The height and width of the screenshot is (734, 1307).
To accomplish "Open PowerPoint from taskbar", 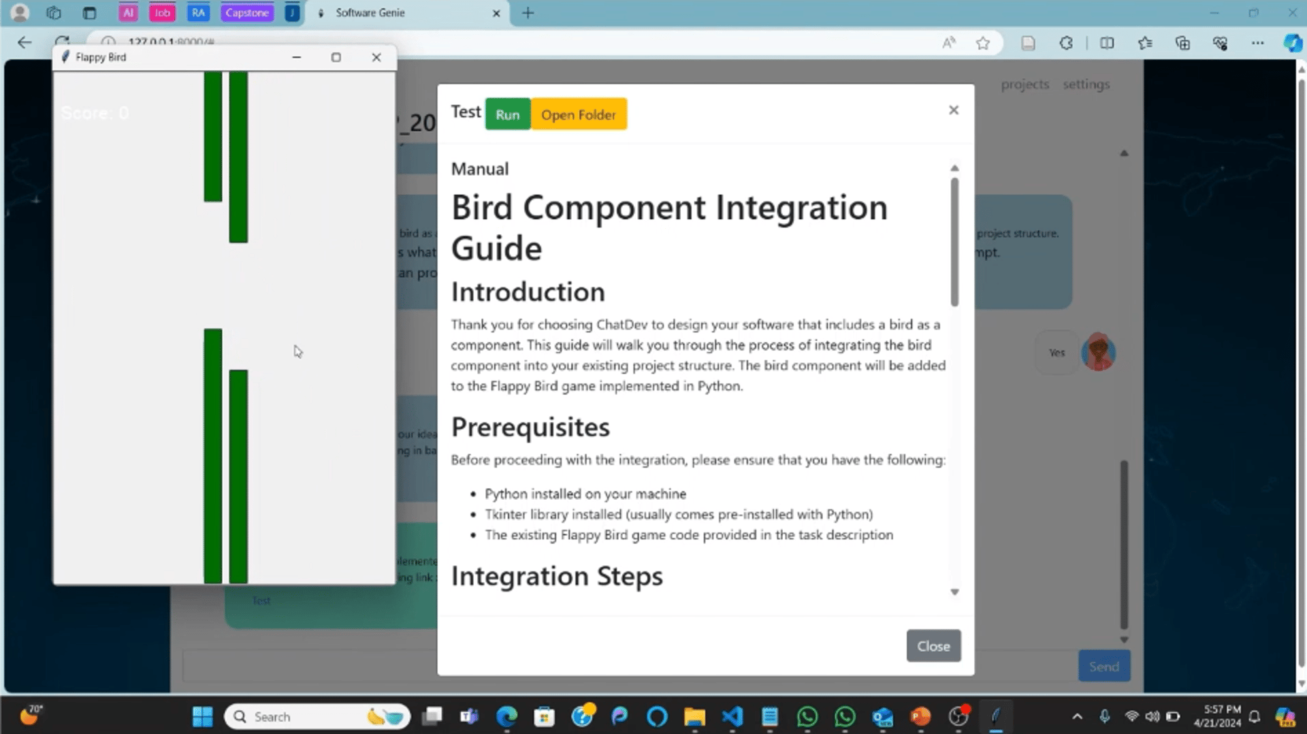I will coord(920,716).
